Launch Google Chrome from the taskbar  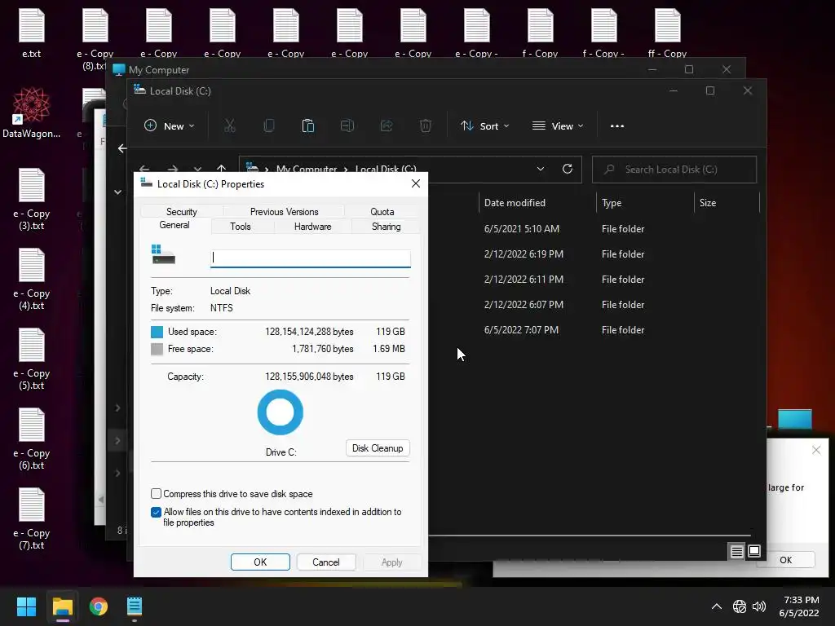coord(99,606)
